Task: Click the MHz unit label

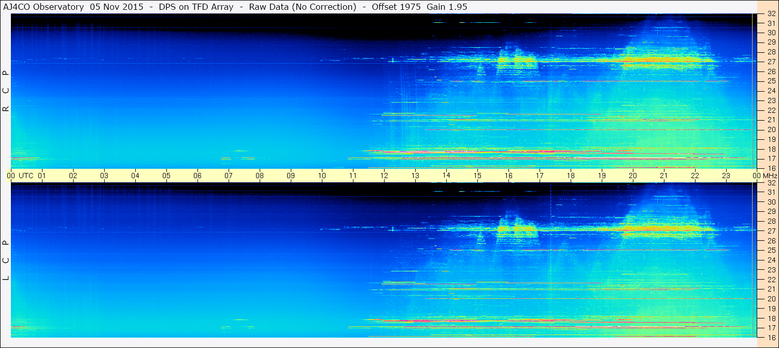Action: point(770,176)
